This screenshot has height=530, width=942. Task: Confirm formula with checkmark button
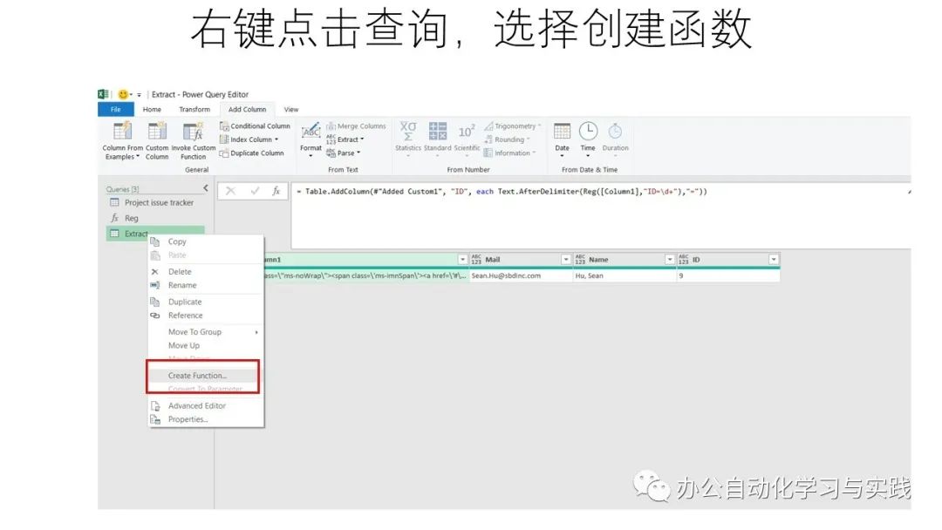[255, 191]
